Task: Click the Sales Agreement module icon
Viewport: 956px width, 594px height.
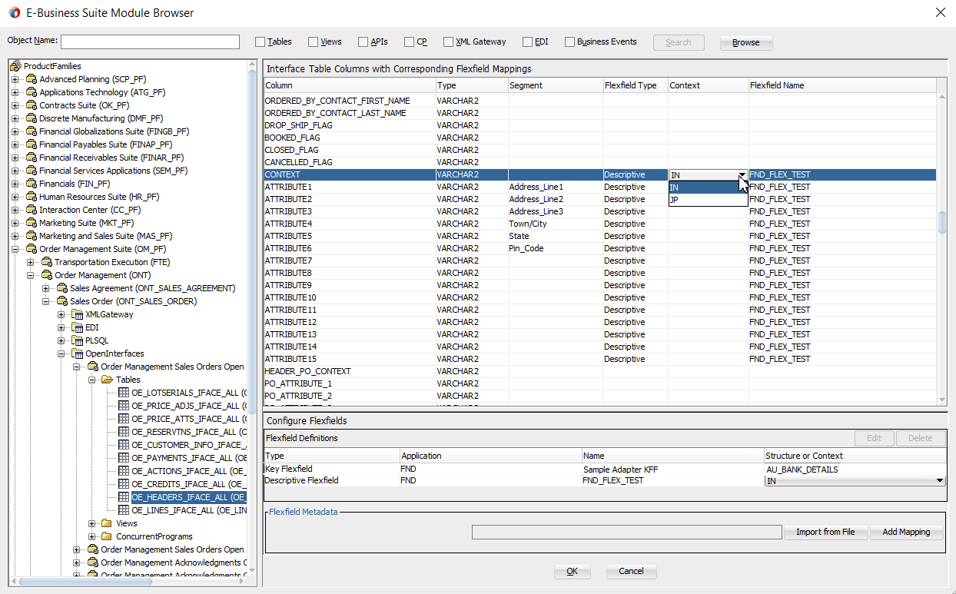Action: point(62,288)
